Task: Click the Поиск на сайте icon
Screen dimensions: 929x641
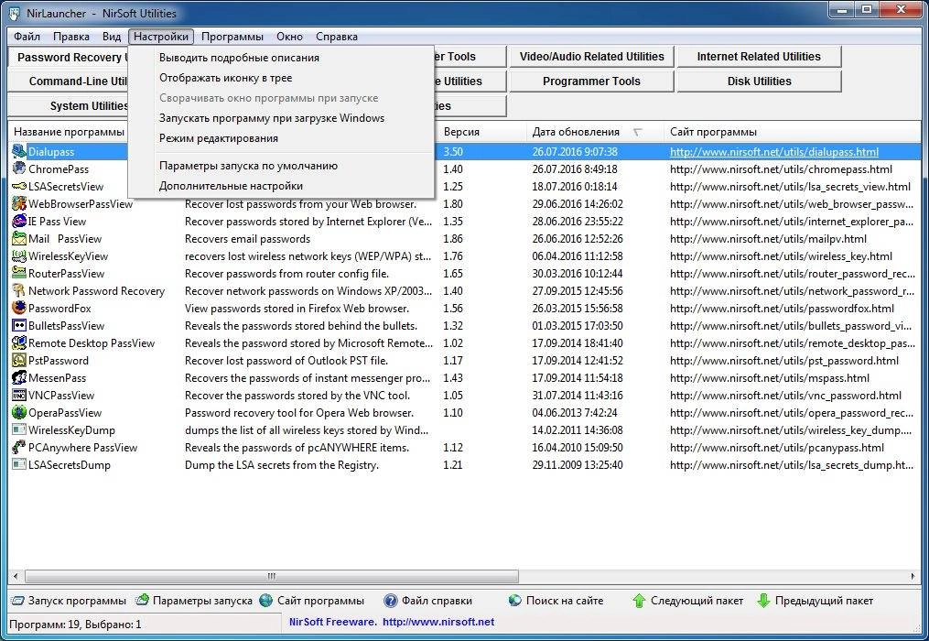Action: coord(515,601)
